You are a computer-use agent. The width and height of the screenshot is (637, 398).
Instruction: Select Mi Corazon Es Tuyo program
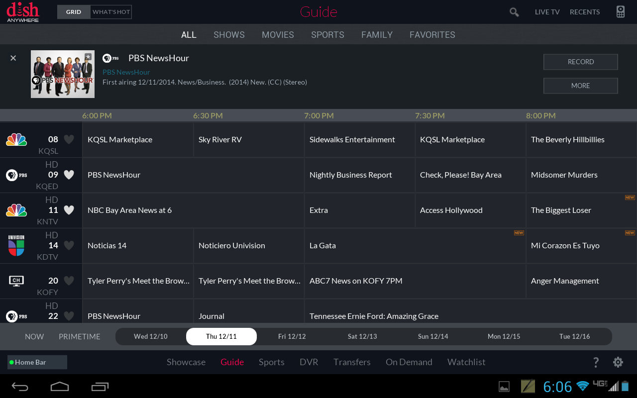(x=581, y=246)
